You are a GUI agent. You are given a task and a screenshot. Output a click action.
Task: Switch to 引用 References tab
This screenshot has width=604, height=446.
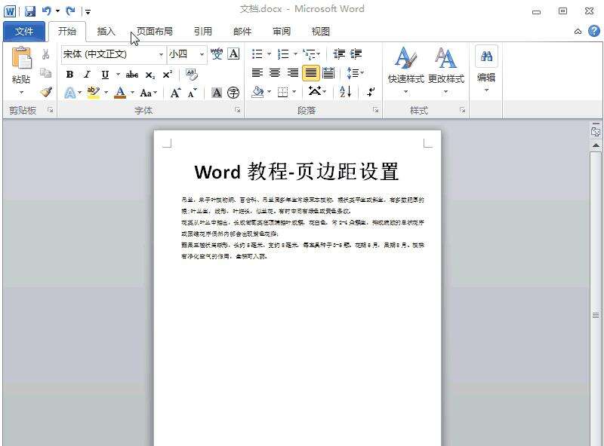[x=203, y=31]
